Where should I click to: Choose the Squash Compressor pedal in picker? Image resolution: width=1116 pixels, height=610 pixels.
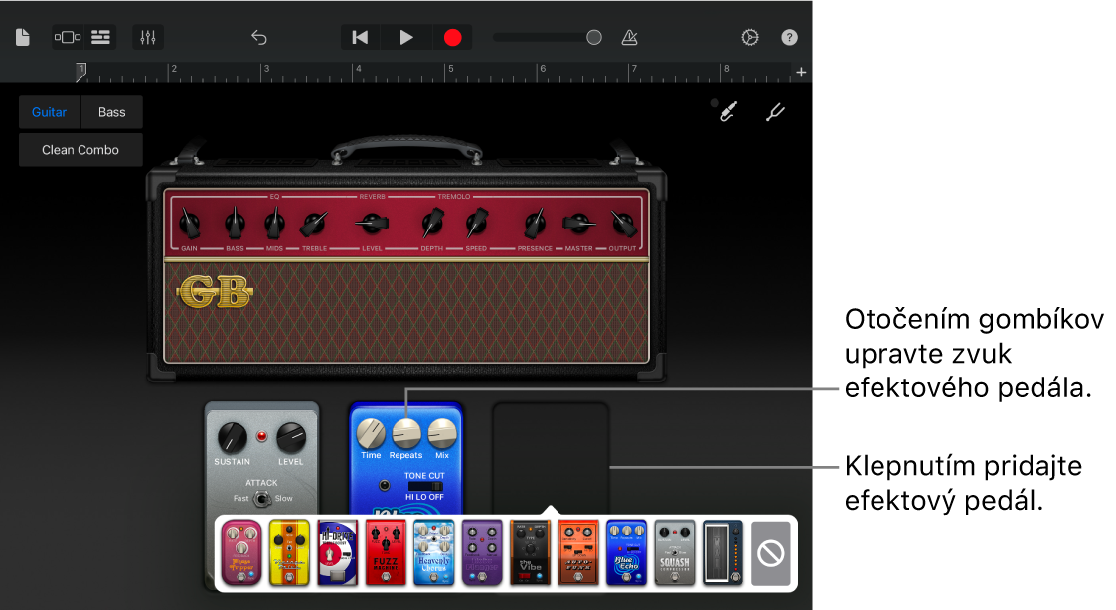674,553
